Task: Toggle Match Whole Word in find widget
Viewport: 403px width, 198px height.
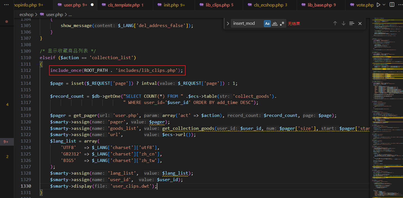Action: coord(275,23)
